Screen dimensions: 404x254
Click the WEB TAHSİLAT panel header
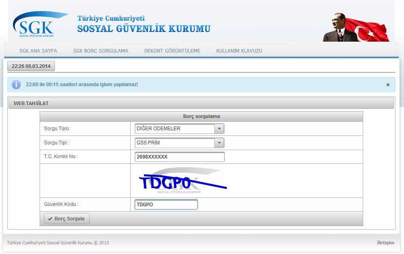click(201, 104)
